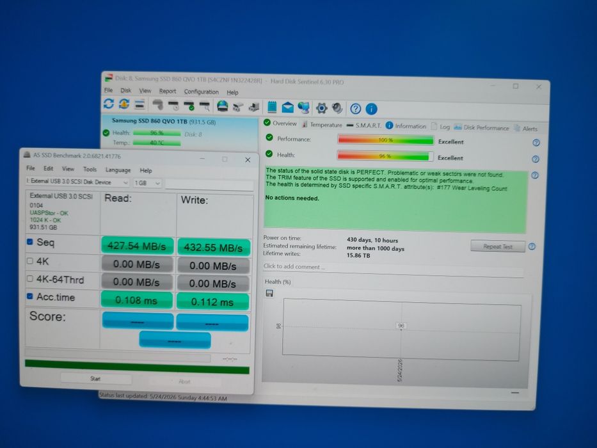Click help icon beside Health Excellent
Image resolution: width=597 pixels, height=448 pixels.
click(536, 159)
